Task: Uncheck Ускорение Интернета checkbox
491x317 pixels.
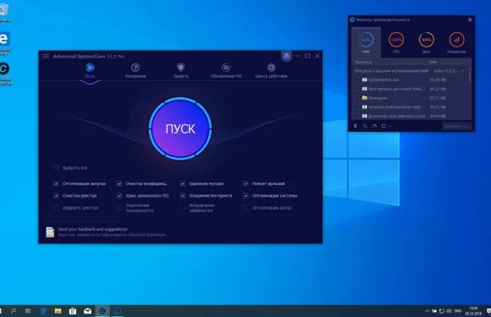Action: tap(183, 196)
